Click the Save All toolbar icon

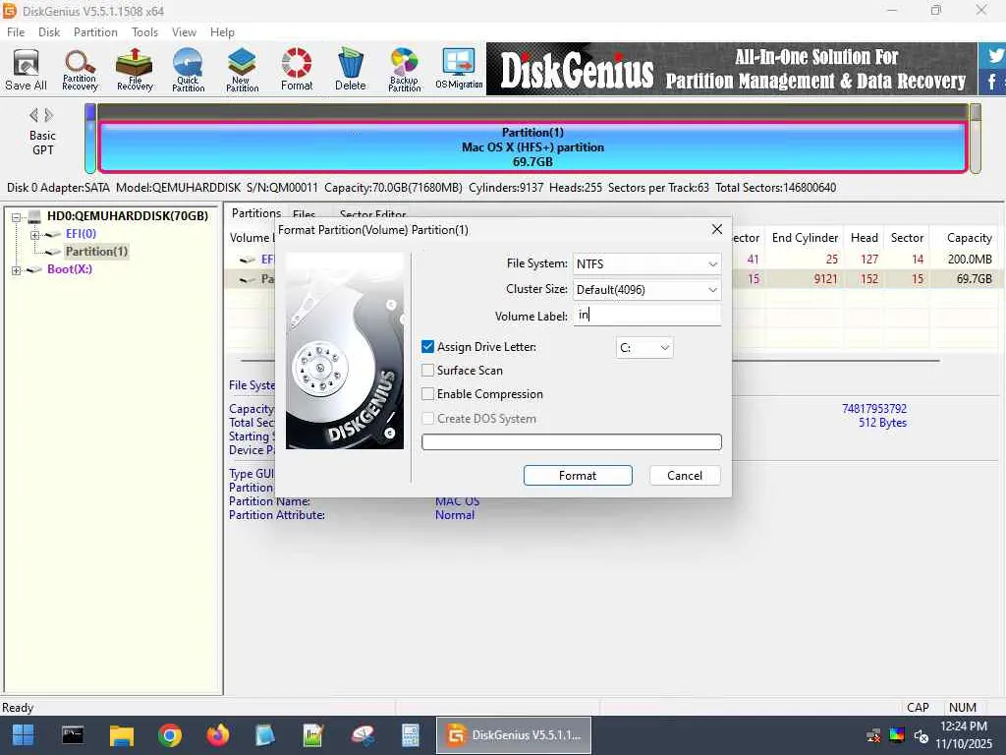[x=27, y=70]
